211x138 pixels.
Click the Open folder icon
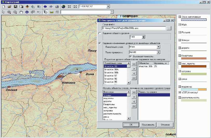[9, 6]
